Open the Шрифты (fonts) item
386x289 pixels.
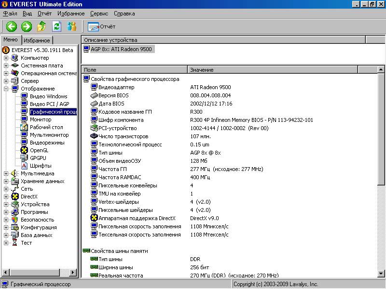41,166
